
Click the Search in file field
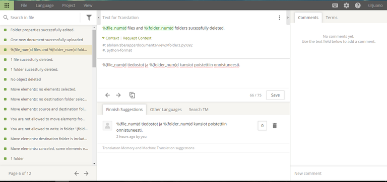pos(43,18)
